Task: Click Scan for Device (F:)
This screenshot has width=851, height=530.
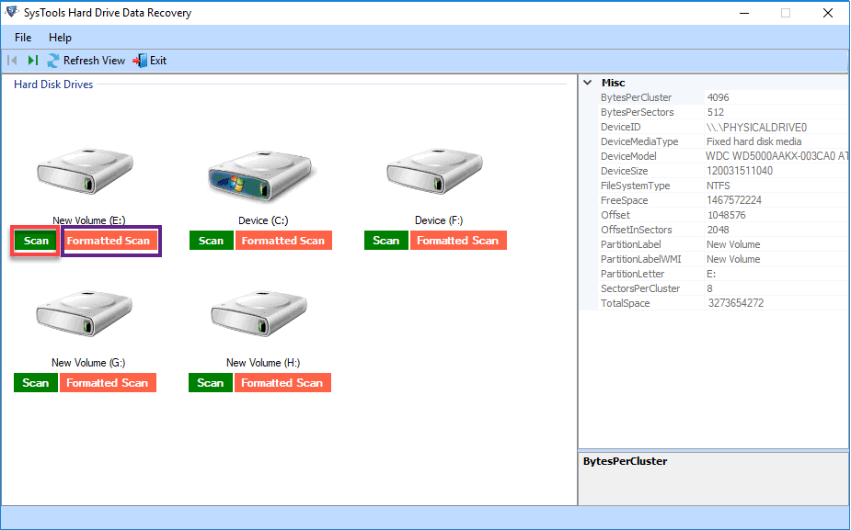Action: tap(385, 240)
